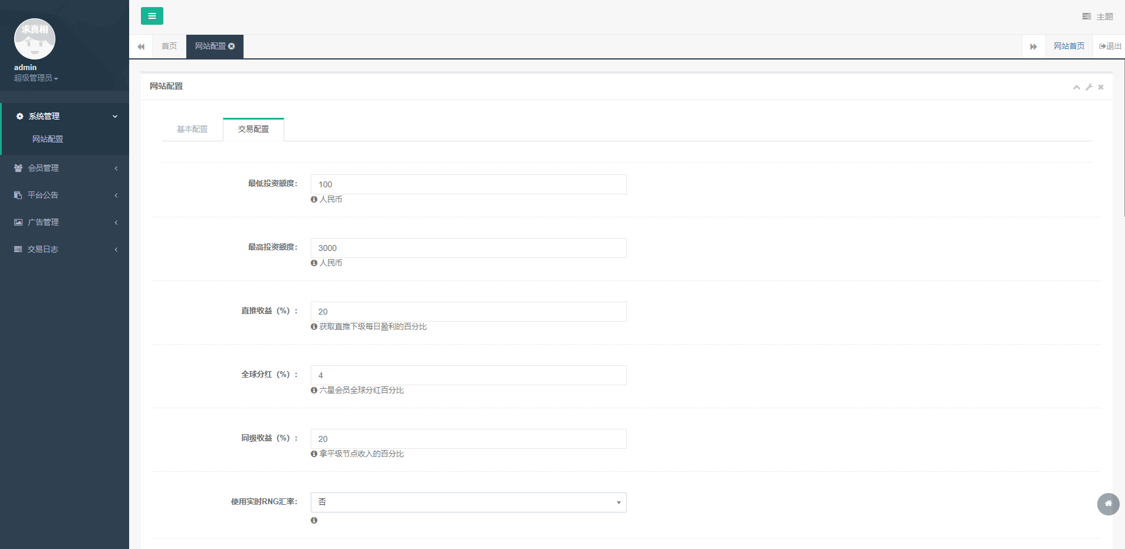Select the 首页 tab
Viewport: 1125px width, 549px height.
click(x=169, y=46)
